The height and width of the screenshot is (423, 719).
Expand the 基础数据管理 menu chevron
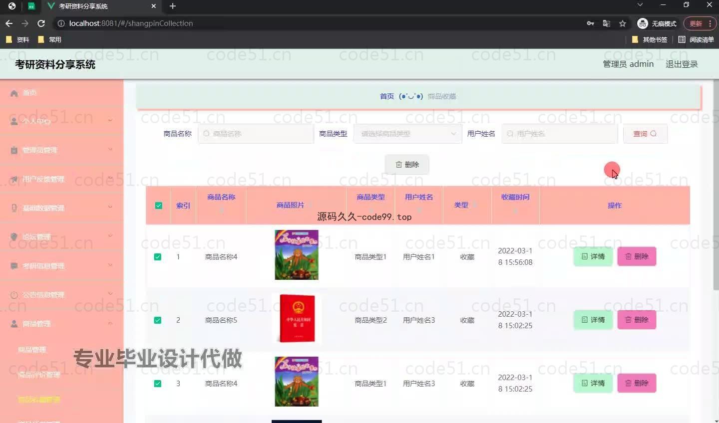[110, 207]
